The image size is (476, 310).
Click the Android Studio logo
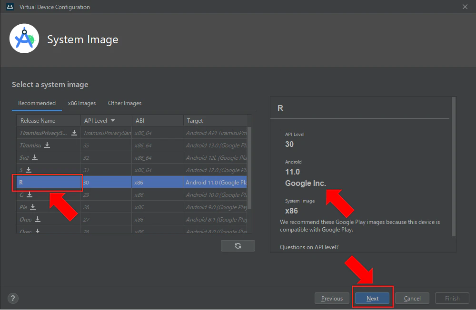coord(24,39)
